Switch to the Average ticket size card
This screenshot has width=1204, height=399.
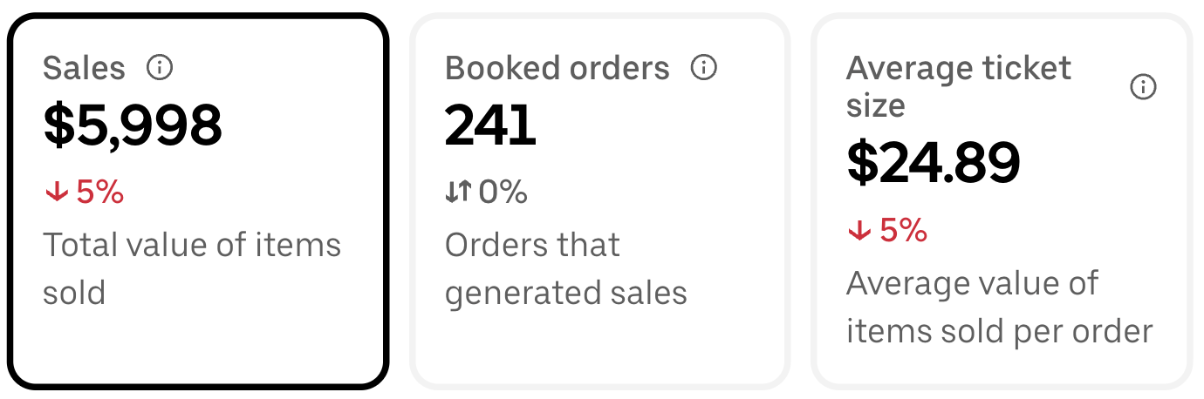(1002, 200)
